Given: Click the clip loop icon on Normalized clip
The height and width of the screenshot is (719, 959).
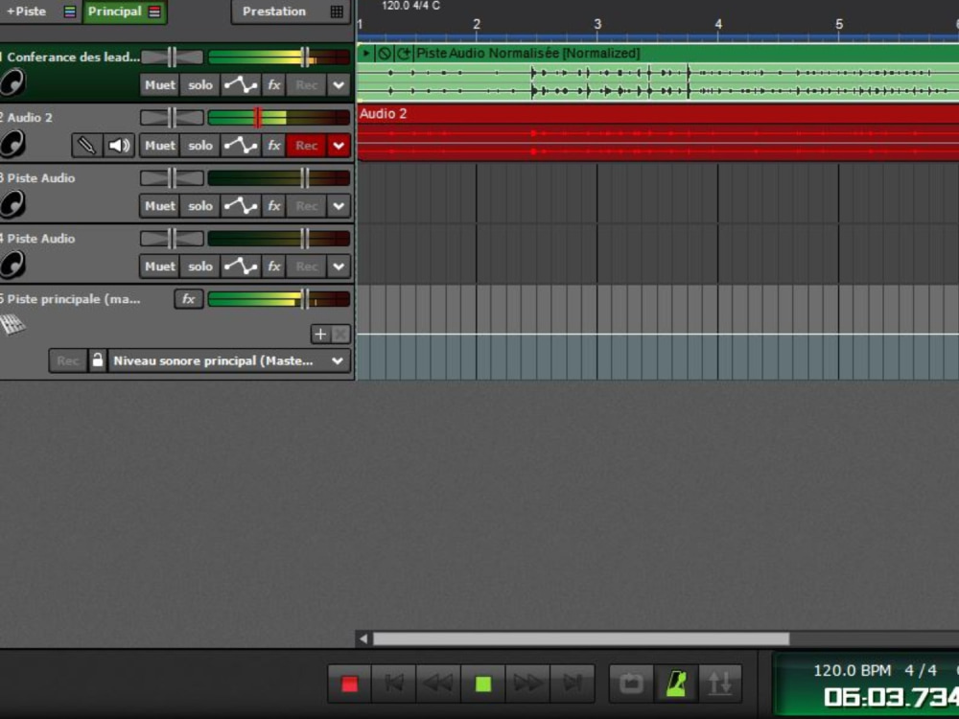Looking at the screenshot, I should point(404,53).
